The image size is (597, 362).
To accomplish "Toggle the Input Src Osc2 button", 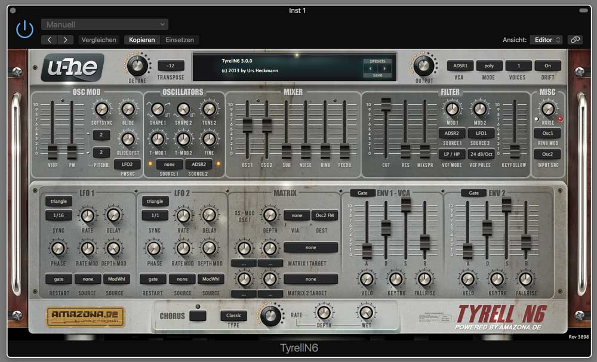I will [x=547, y=154].
